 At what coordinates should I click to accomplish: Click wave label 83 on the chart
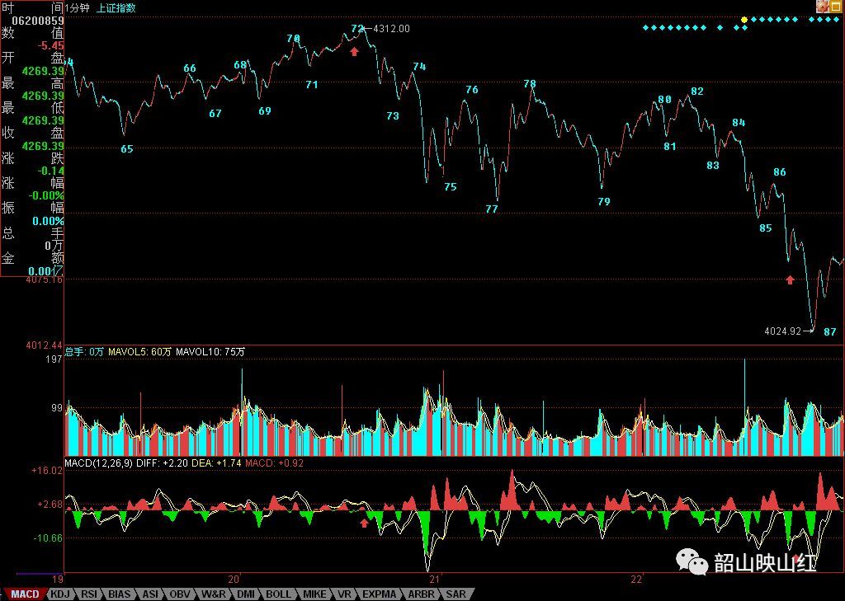(x=713, y=166)
